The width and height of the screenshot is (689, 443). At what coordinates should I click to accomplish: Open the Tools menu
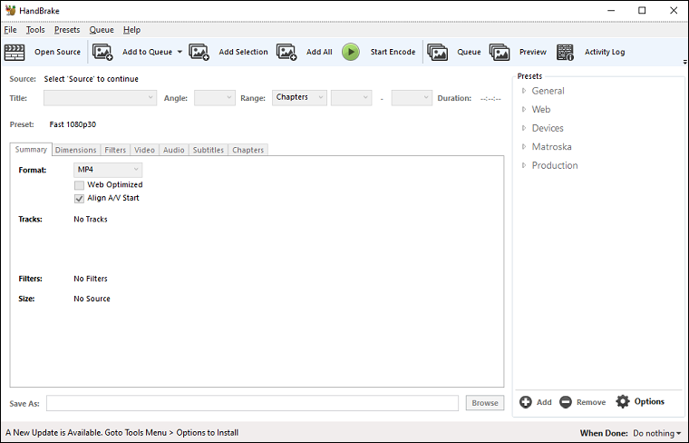pyautogui.click(x=35, y=30)
